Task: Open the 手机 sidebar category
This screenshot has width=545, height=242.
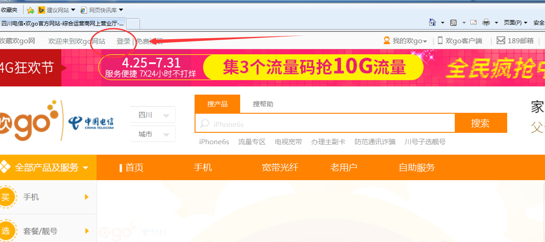Action: pyautogui.click(x=31, y=197)
